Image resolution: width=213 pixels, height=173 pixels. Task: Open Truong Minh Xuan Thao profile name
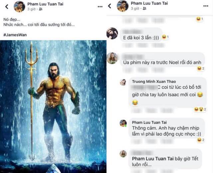click(154, 82)
